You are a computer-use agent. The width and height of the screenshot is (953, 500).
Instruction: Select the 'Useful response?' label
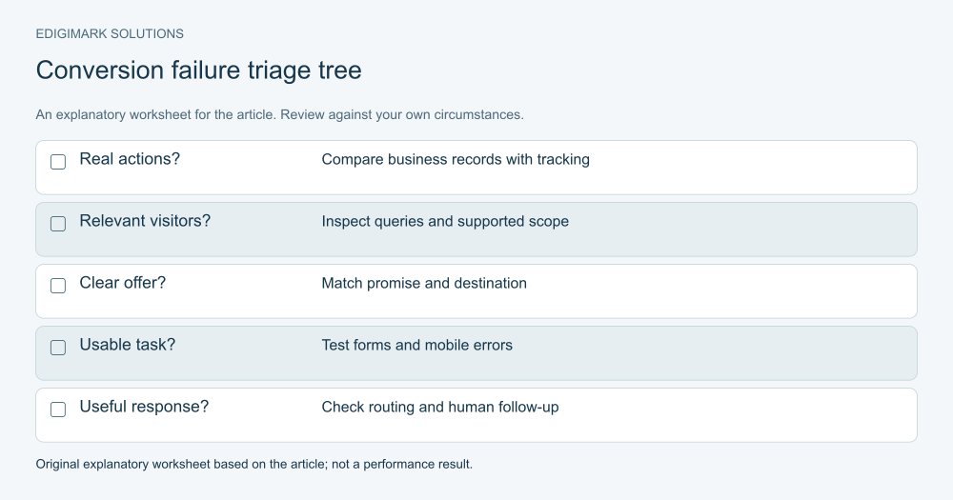(144, 407)
